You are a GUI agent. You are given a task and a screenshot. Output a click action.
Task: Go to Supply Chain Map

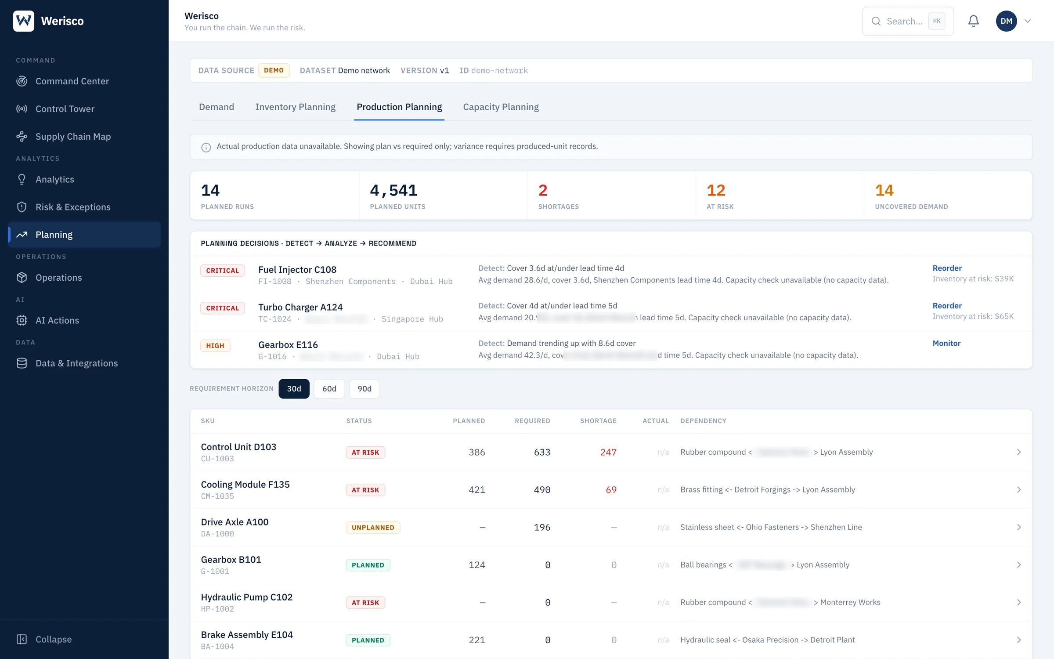[84, 137]
